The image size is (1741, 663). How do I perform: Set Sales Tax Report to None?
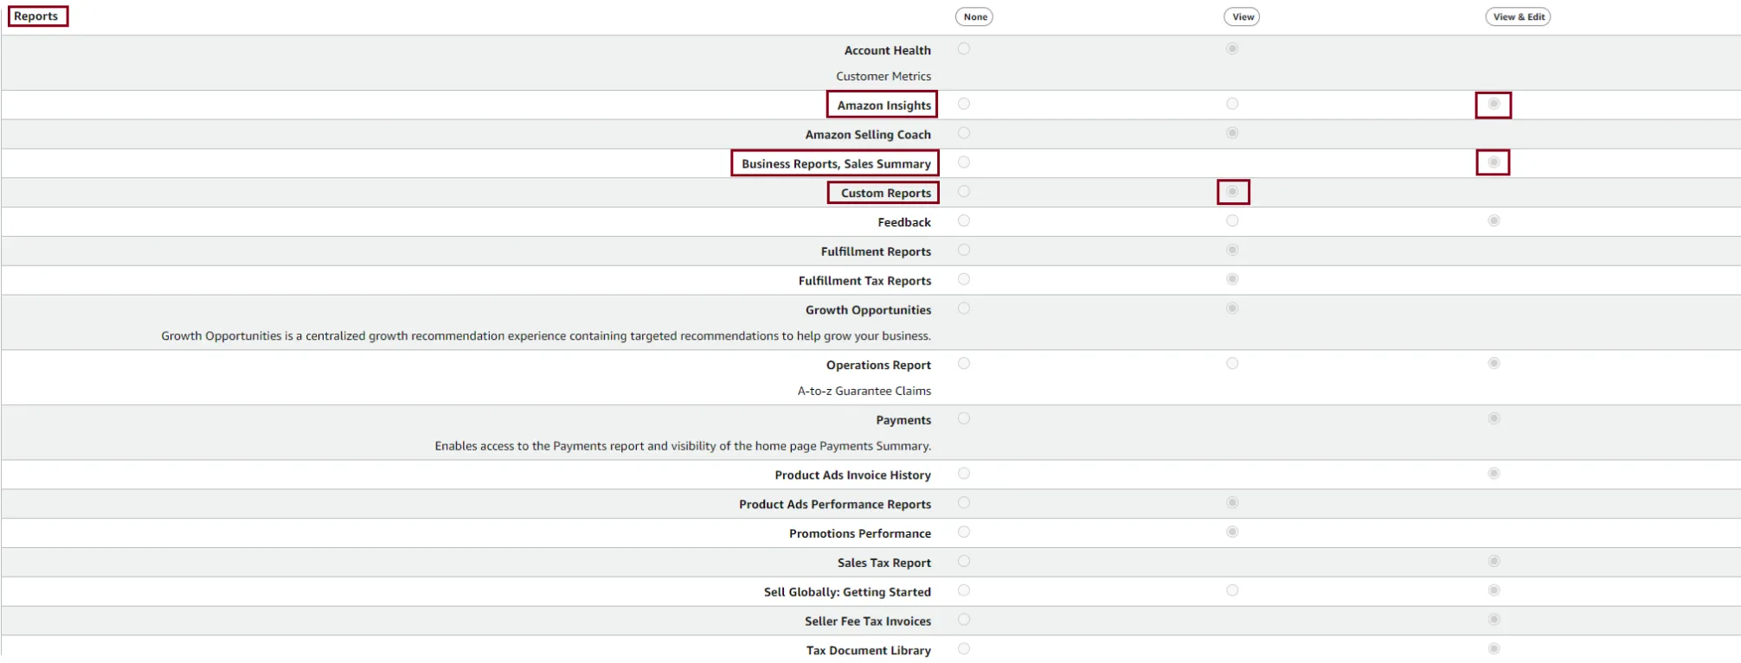[964, 561]
